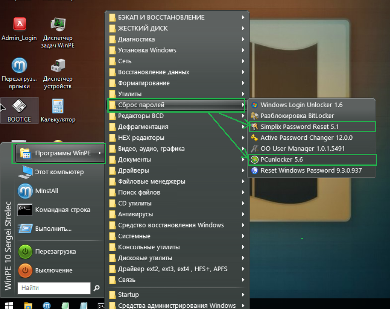Click the command prompt taskbar icon

point(101,306)
